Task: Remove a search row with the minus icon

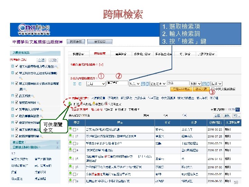Action: pyautogui.click(x=80, y=84)
